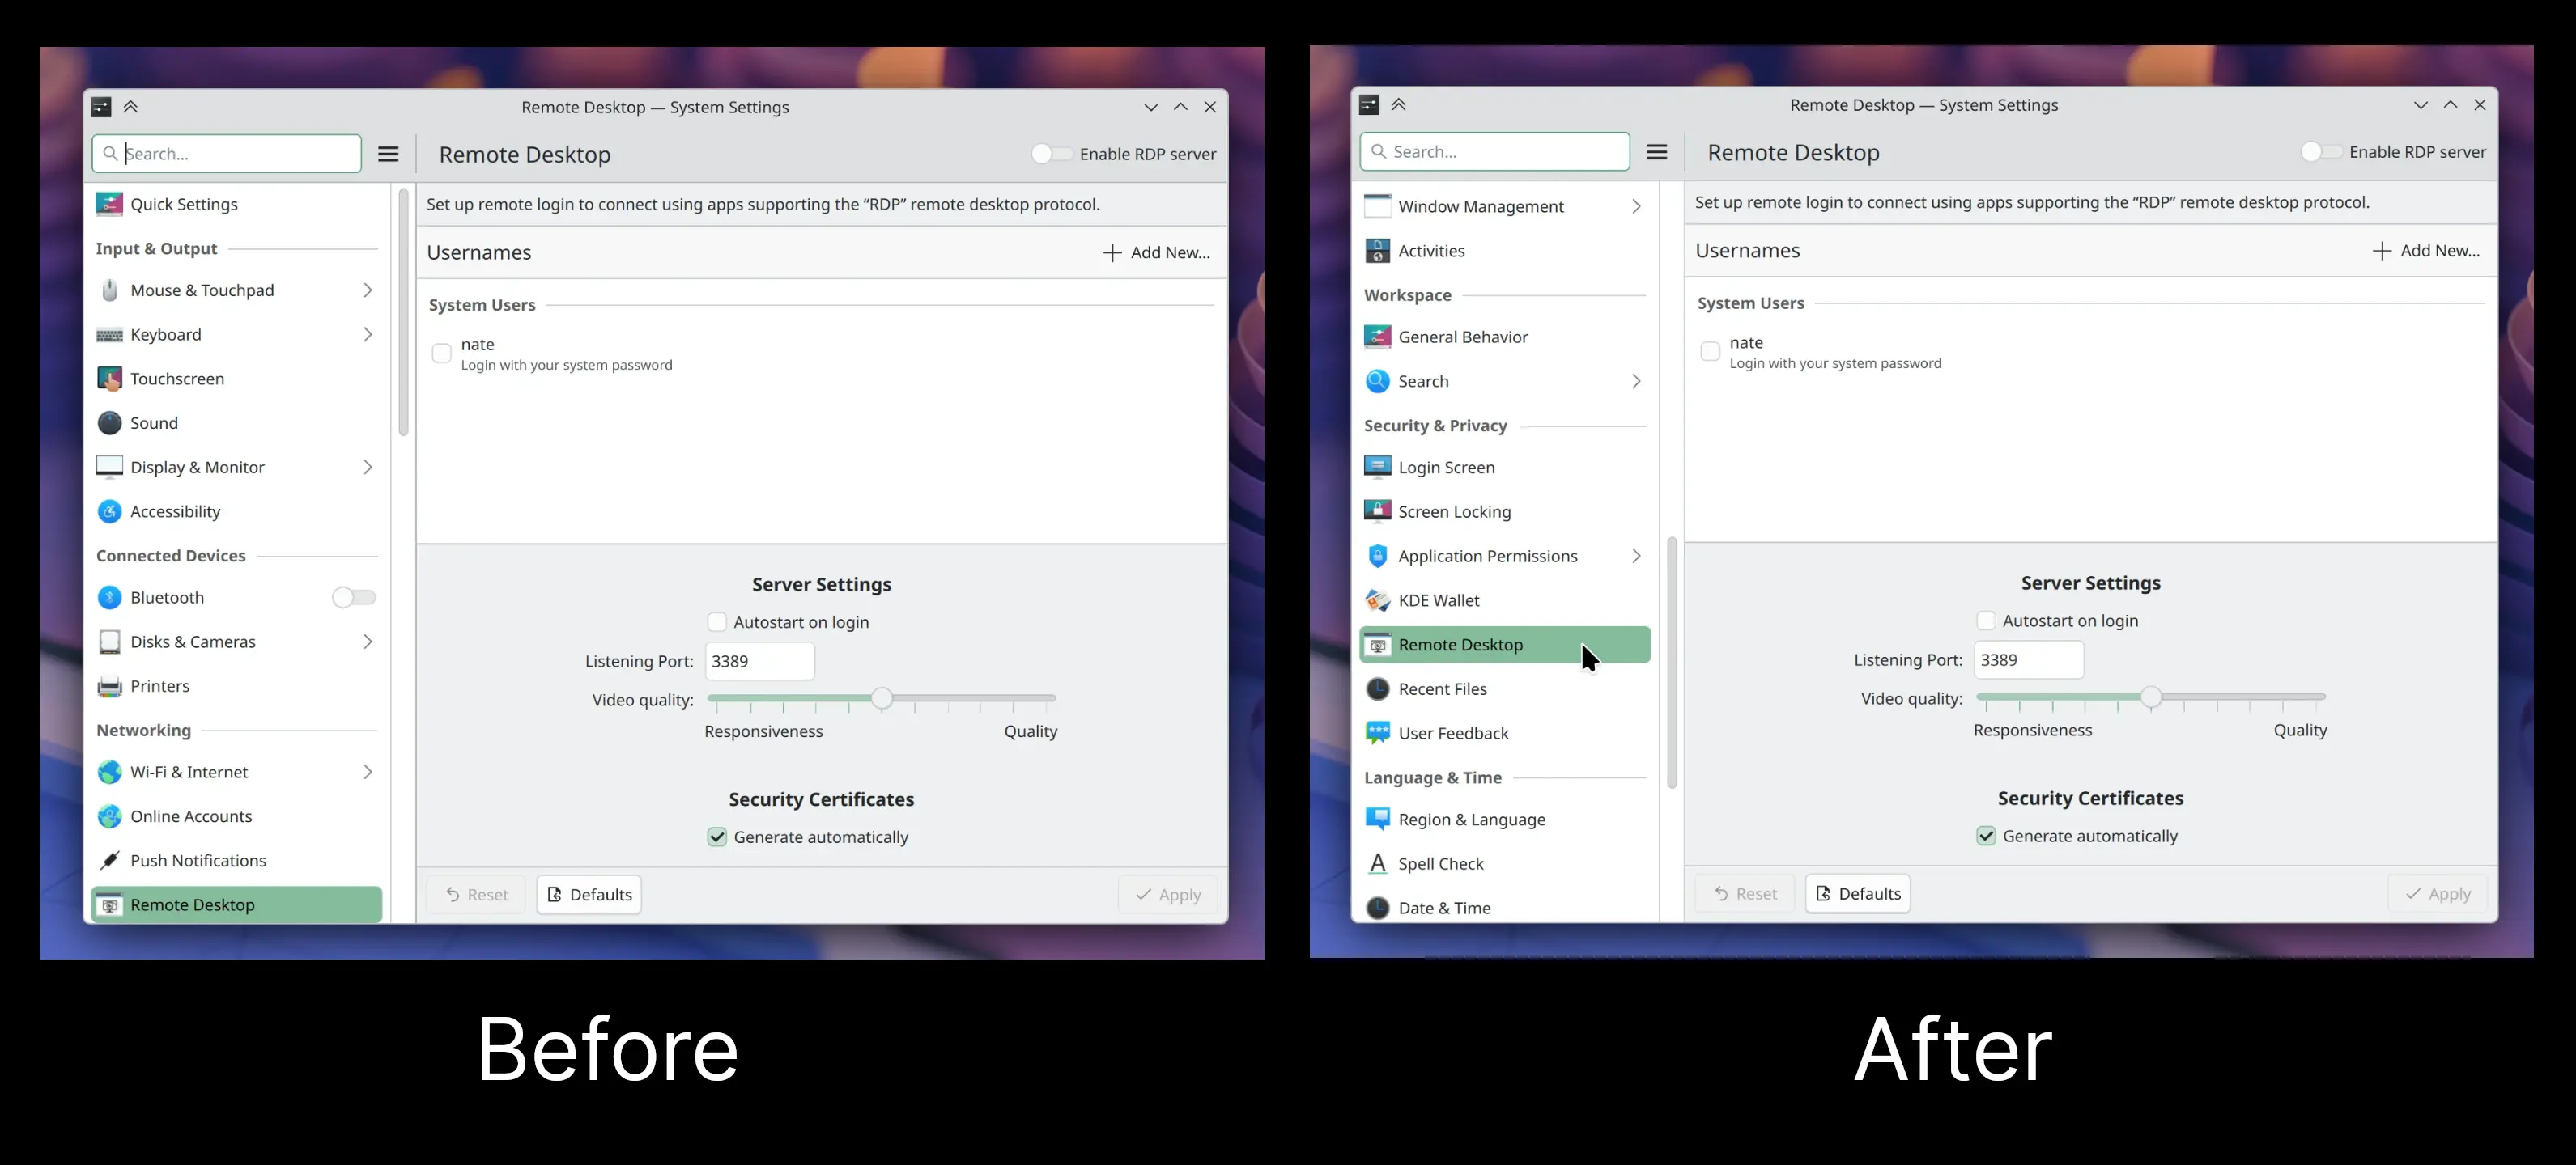Open Keyboard settings in the Before window
This screenshot has width=2576, height=1165.
coord(236,335)
